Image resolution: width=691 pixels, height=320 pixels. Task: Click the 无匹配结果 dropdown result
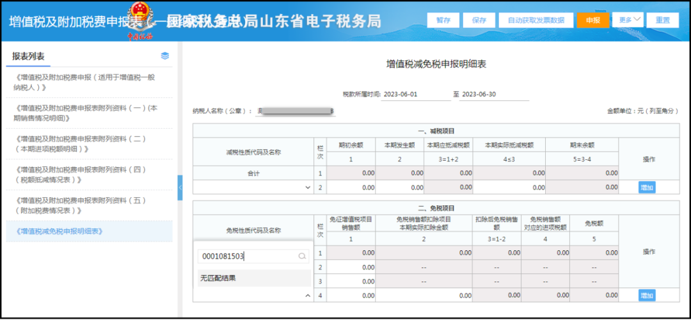tap(254, 278)
